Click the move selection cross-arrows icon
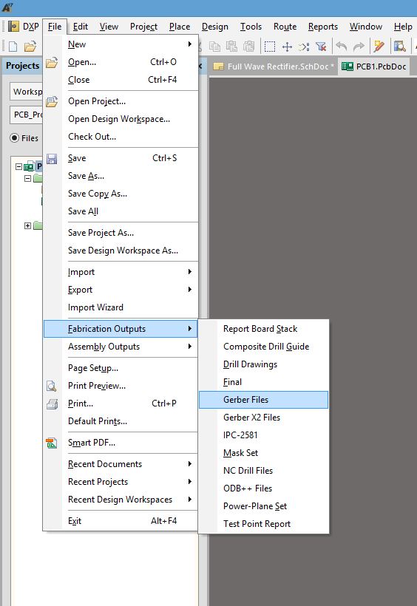Screen dimensions: 417x606 coord(287,47)
